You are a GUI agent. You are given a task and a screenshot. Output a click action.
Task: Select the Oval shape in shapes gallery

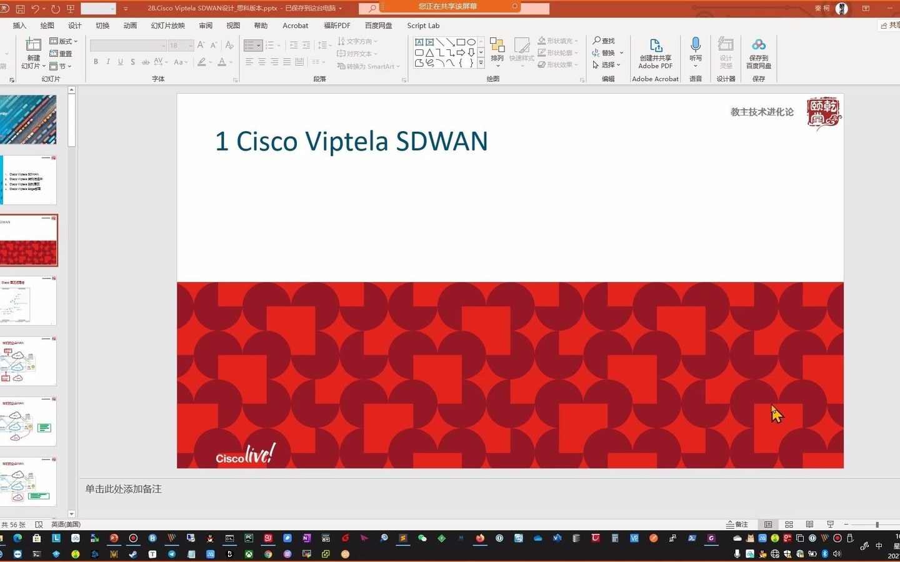click(x=471, y=42)
